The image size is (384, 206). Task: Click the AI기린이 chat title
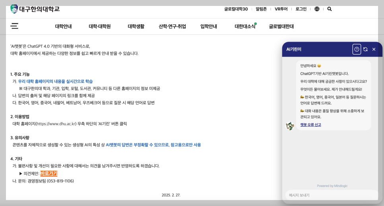click(294, 49)
